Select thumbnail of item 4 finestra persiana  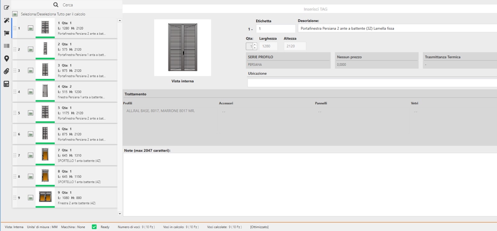[x=45, y=91]
